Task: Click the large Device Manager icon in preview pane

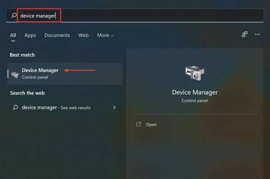Action: coord(195,72)
